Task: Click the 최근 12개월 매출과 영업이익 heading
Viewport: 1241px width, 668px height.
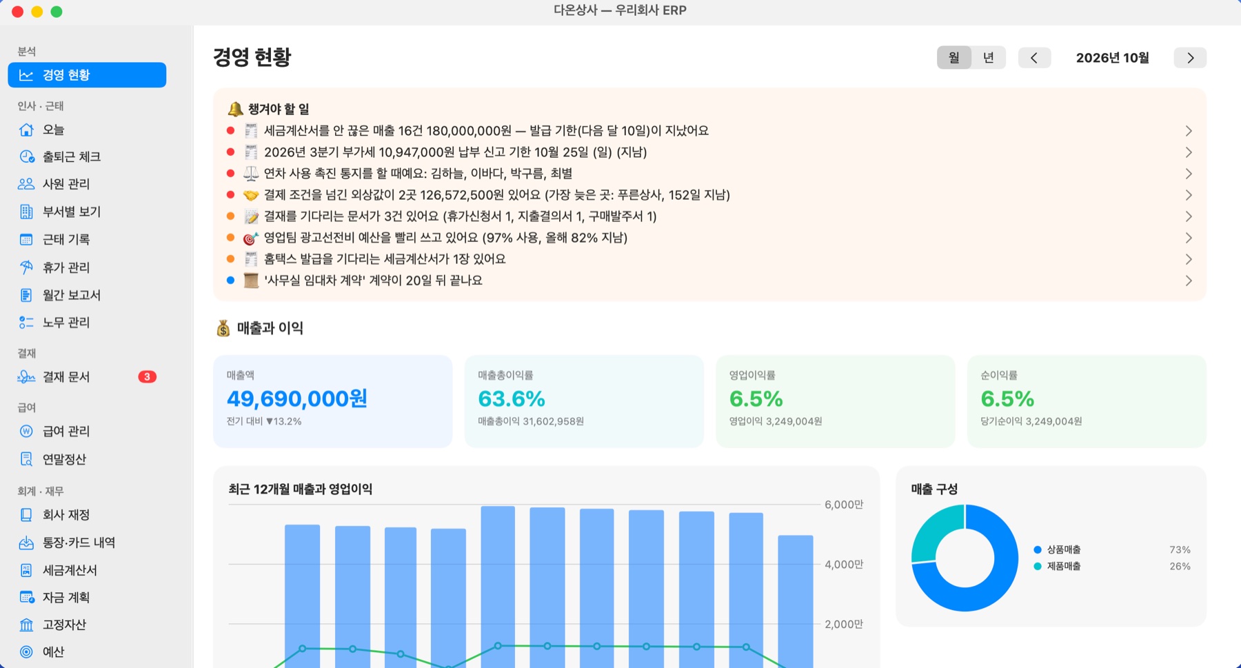Action: pos(301,489)
